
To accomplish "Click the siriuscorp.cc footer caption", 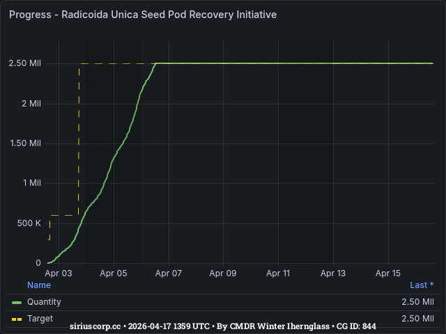I will (x=223, y=326).
